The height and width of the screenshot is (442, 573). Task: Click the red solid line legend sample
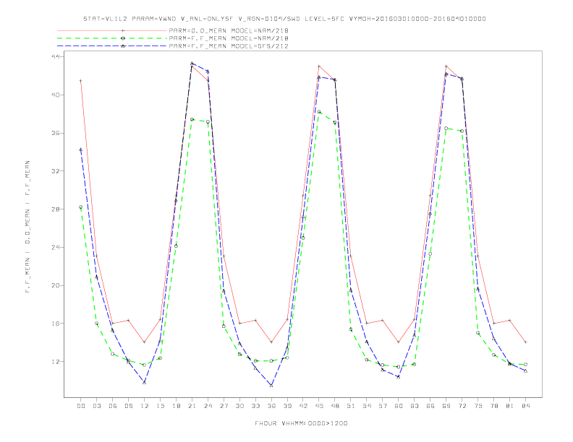[112, 30]
